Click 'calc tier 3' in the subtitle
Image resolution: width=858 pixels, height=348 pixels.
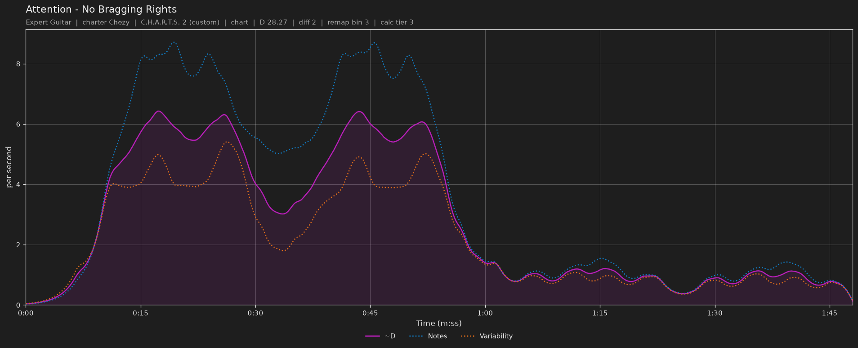tap(397, 22)
